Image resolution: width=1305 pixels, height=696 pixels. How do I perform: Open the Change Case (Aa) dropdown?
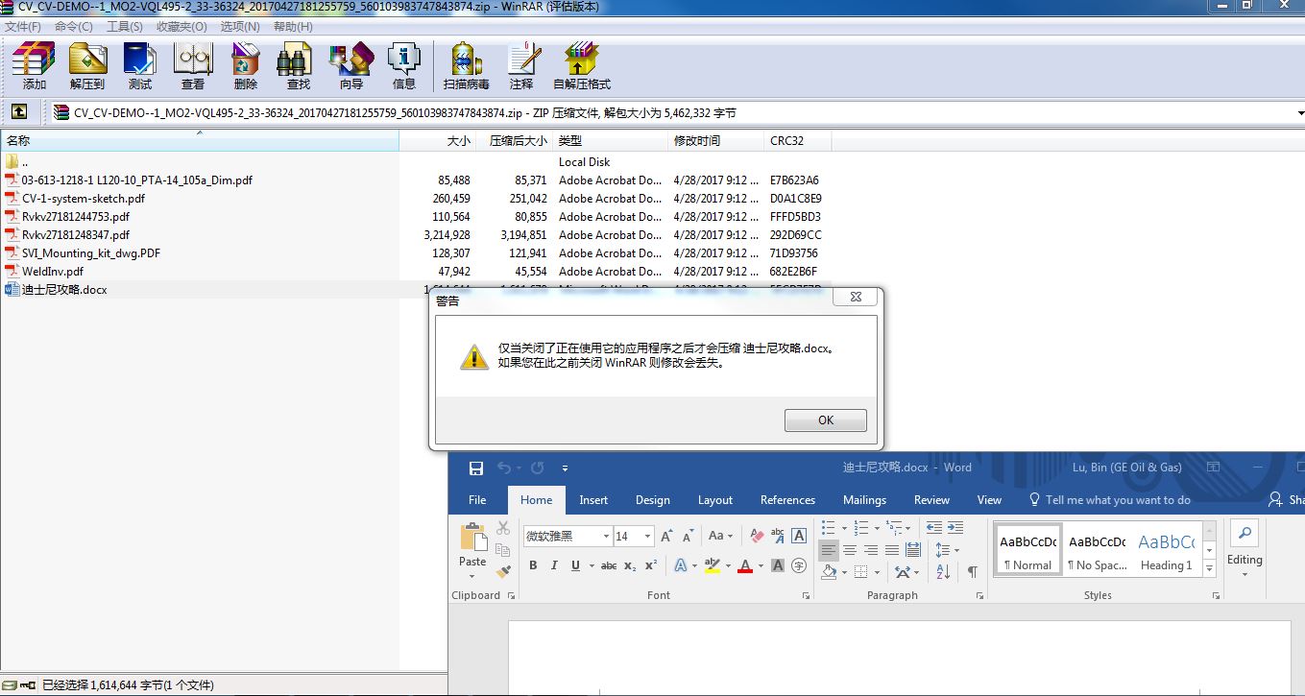pos(720,536)
